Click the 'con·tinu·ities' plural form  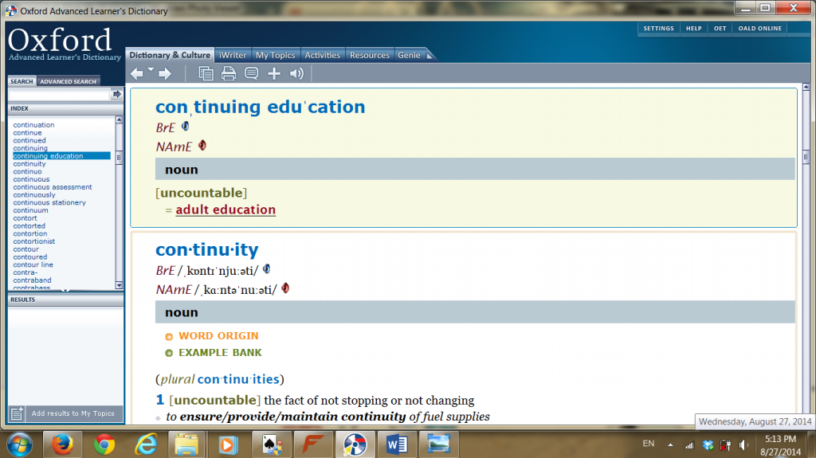(238, 379)
